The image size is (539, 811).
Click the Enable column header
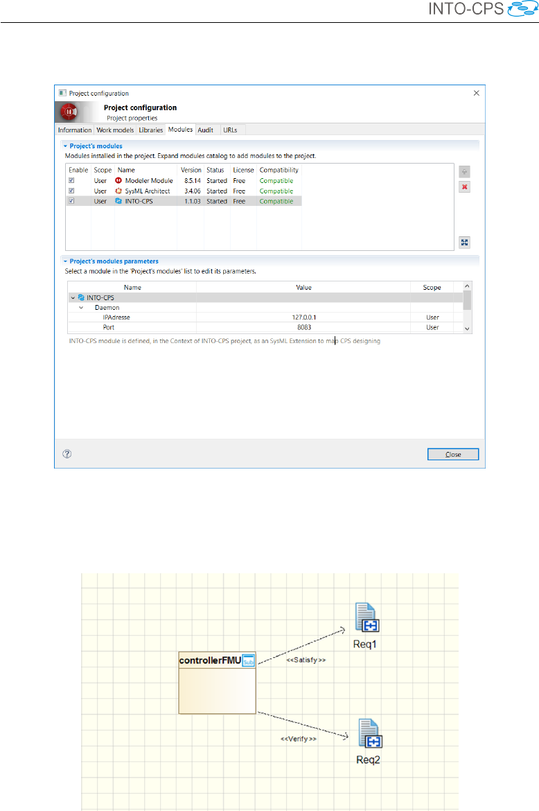pyautogui.click(x=78, y=170)
